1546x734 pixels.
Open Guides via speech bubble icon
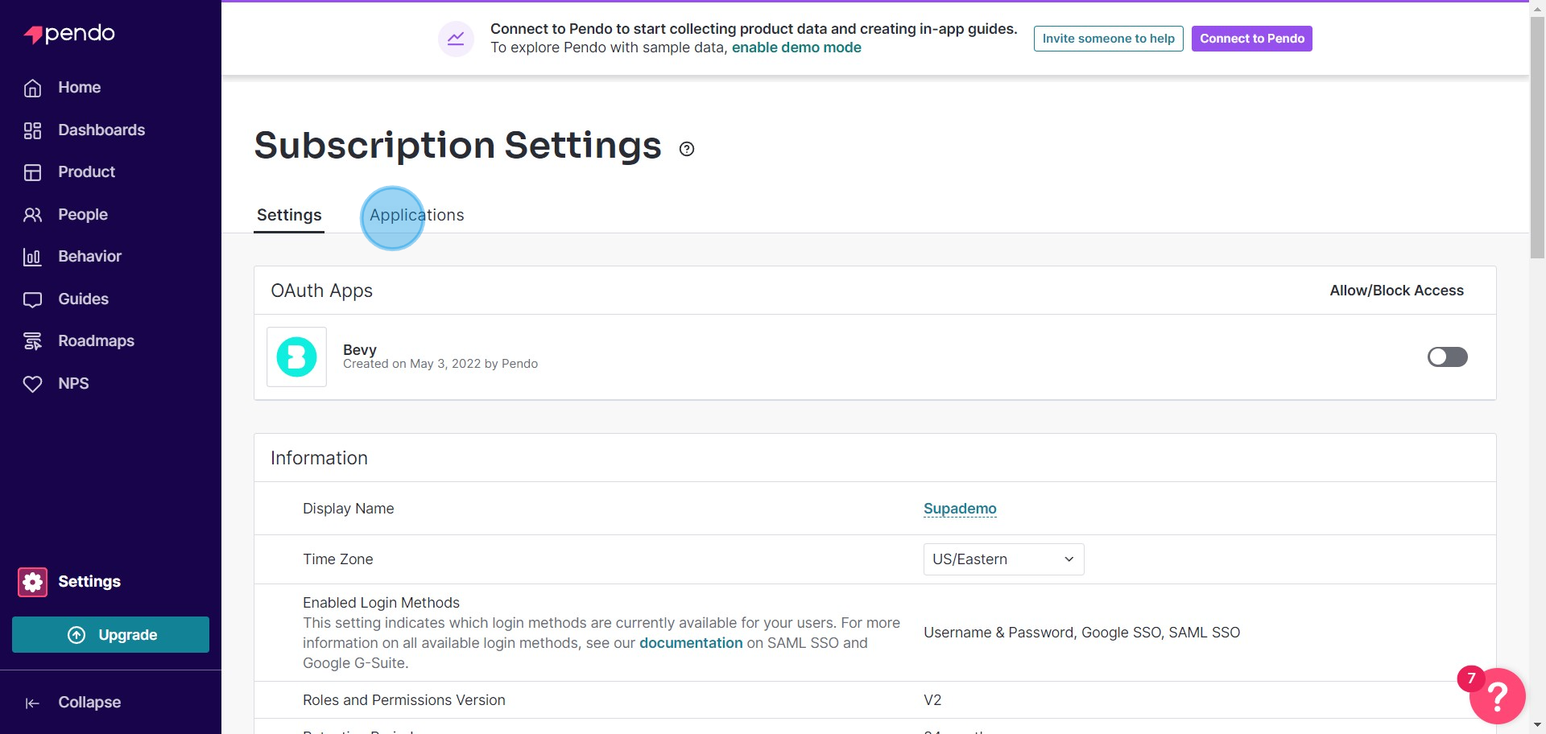32,299
